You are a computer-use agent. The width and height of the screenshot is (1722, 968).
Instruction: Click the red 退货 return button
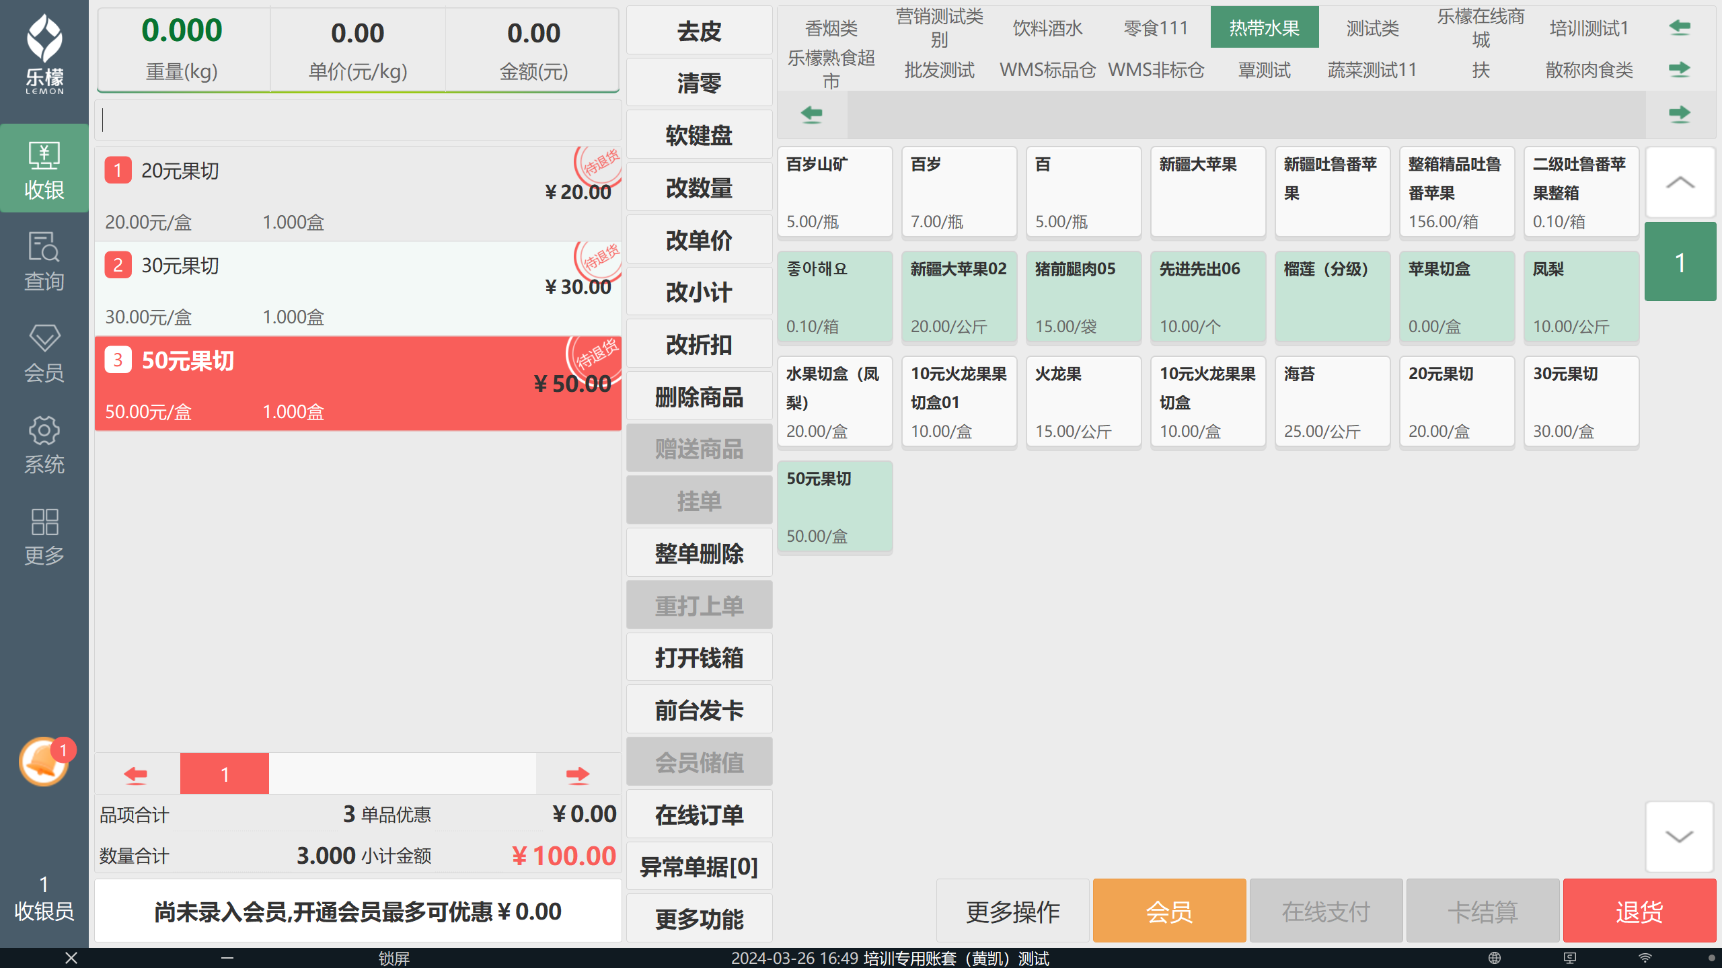tap(1639, 912)
